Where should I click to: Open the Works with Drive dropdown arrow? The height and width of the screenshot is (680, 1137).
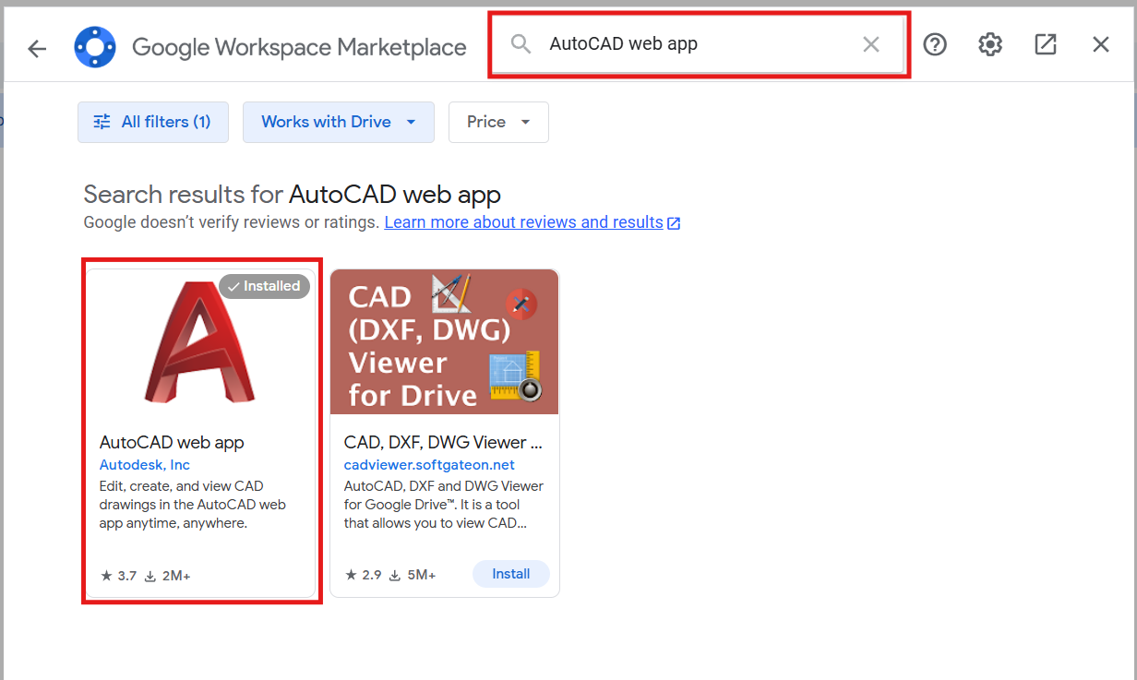click(x=411, y=122)
